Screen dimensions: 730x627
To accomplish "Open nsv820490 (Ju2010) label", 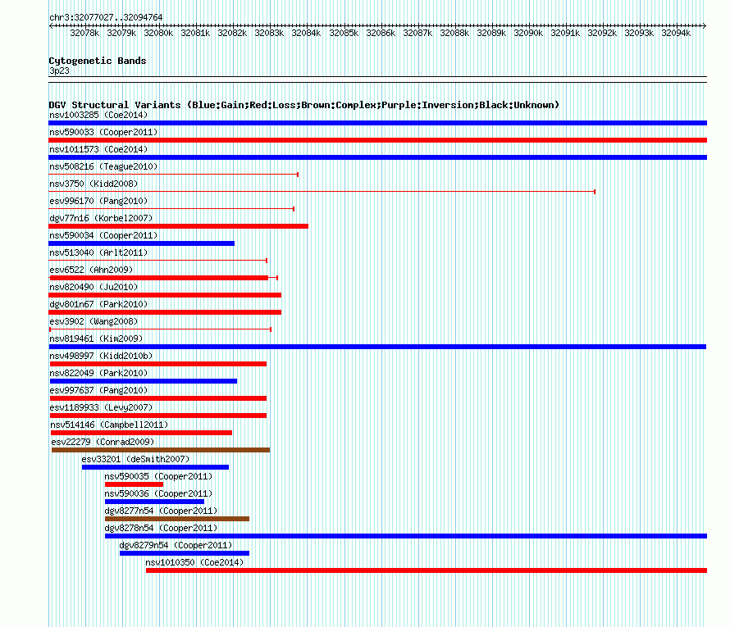I will (x=94, y=287).
